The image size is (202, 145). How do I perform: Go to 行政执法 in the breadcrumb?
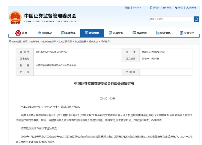pos(94,42)
